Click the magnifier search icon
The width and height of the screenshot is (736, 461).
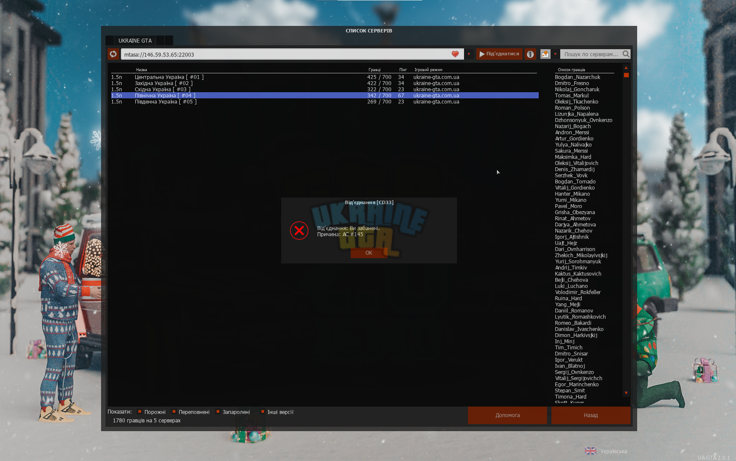[x=626, y=54]
